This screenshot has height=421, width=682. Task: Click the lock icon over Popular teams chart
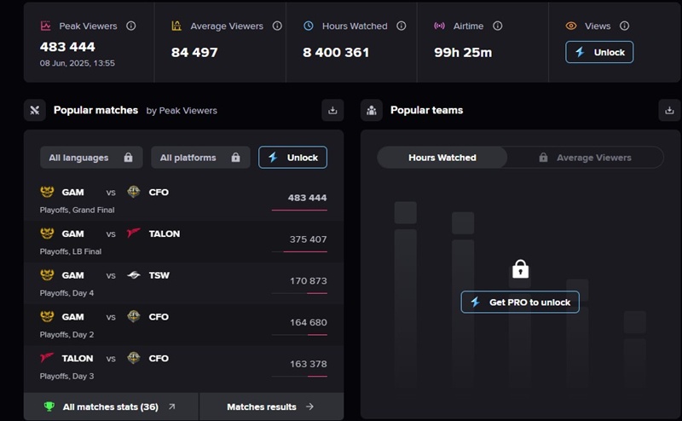tap(520, 269)
